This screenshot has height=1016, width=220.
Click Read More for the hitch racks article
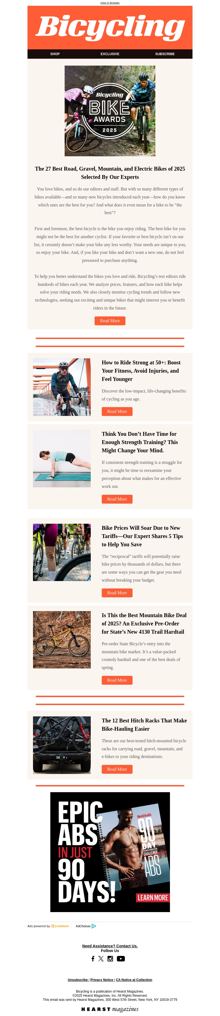pos(117,769)
